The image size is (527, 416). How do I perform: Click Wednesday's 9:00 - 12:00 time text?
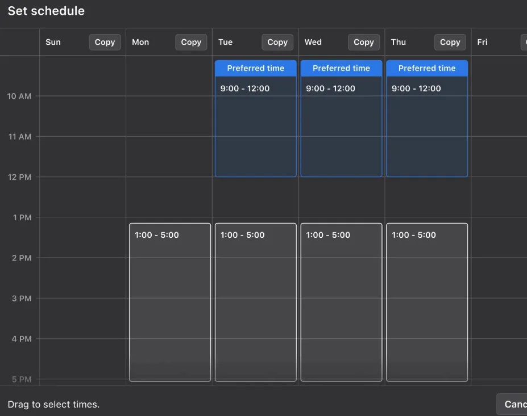[331, 89]
